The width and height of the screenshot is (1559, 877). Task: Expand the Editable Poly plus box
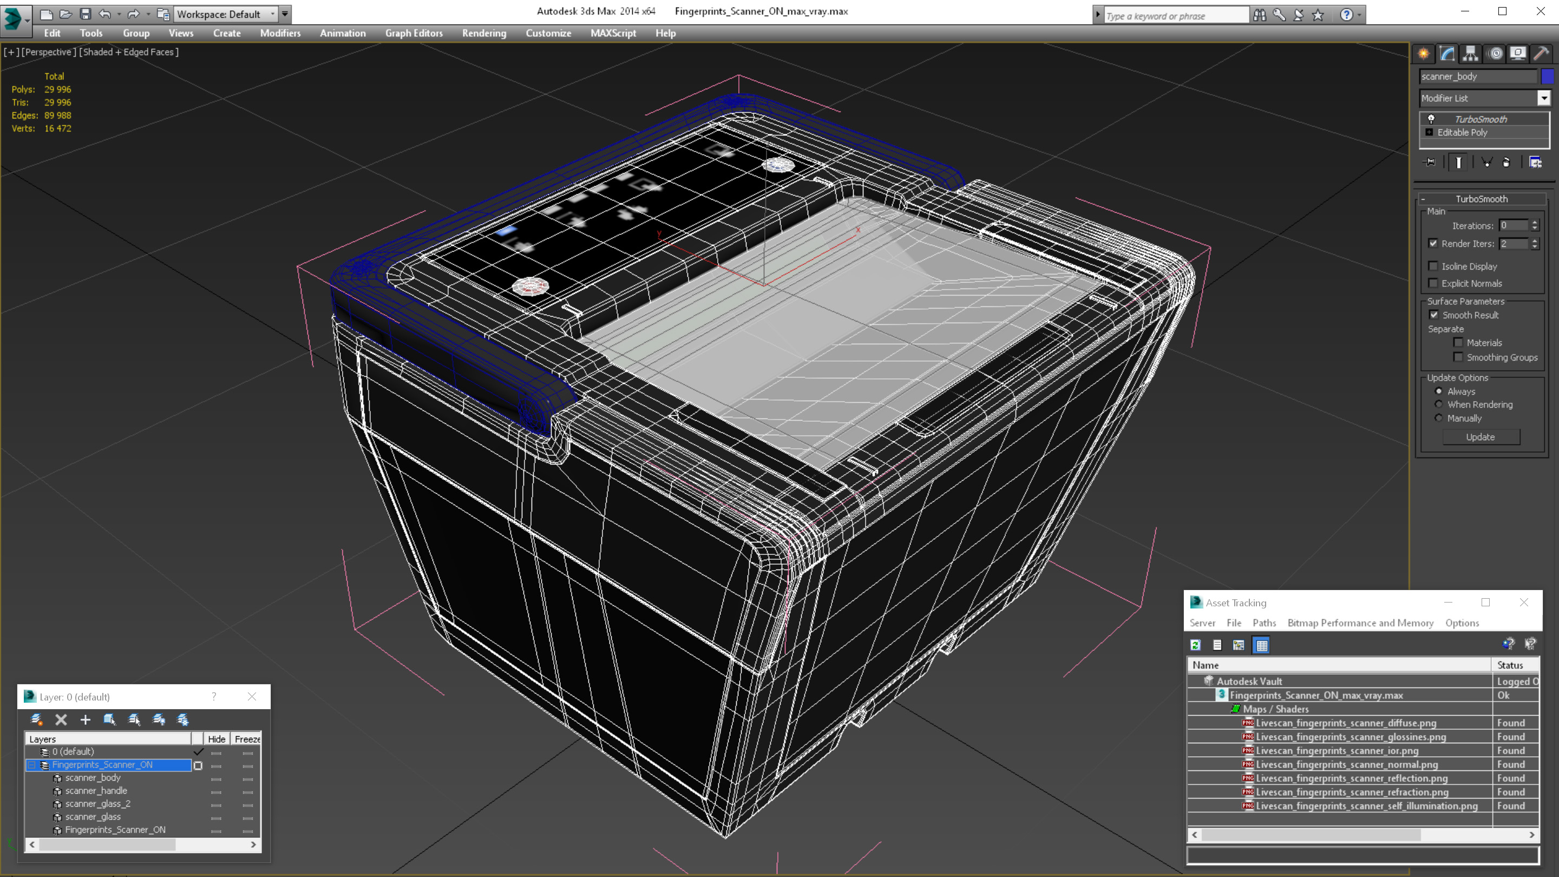pyautogui.click(x=1429, y=132)
